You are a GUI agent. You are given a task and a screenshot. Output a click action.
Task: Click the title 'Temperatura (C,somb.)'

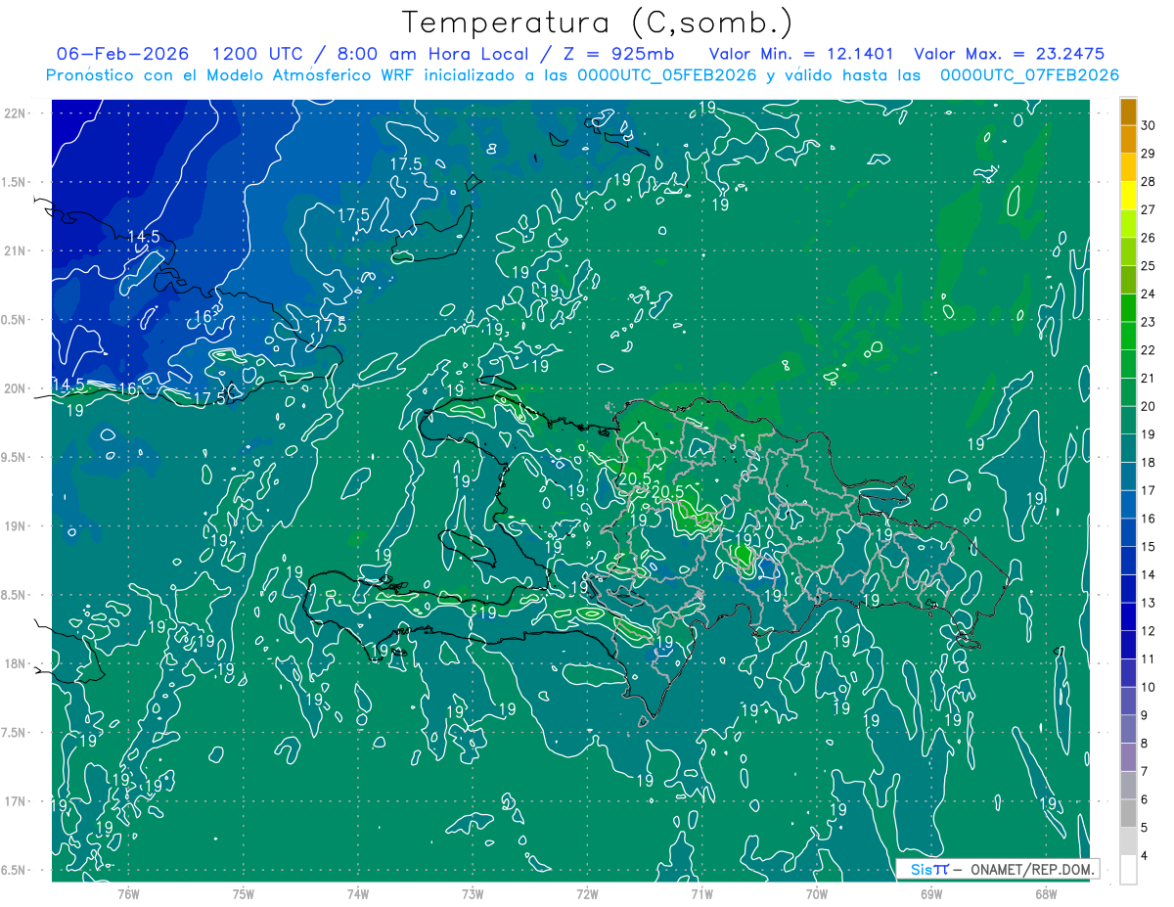click(597, 23)
